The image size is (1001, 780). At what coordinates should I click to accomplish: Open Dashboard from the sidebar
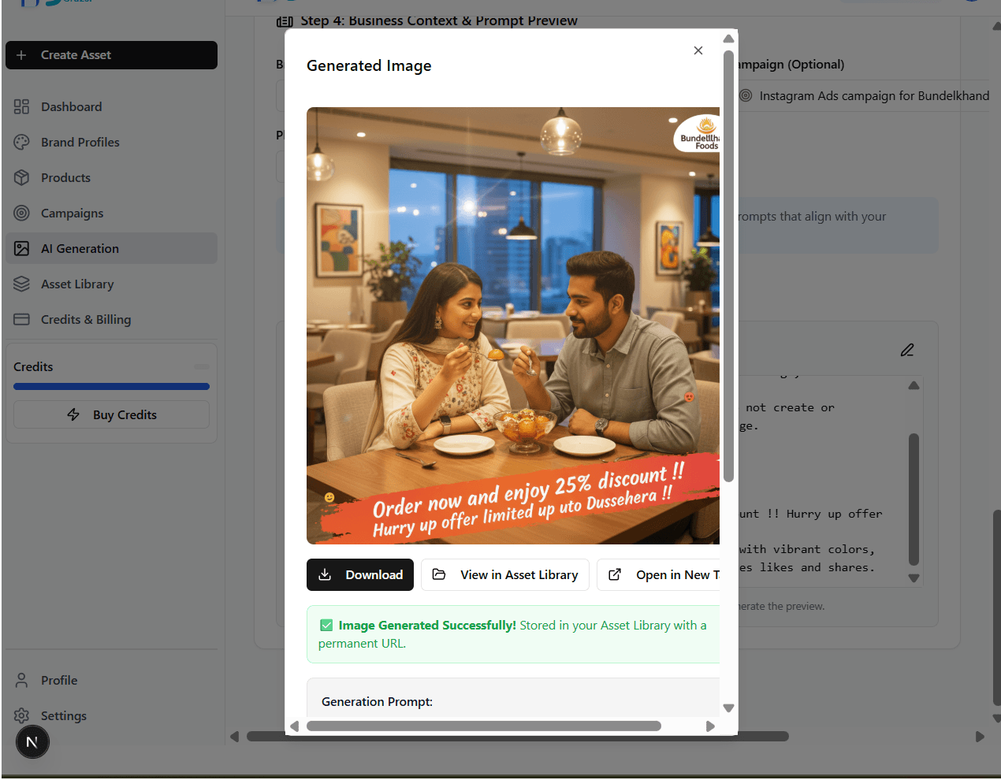tap(71, 107)
